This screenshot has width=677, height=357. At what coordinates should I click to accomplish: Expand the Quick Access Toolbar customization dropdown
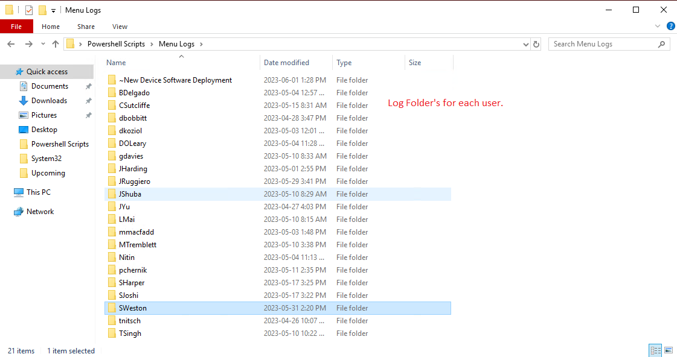(x=53, y=10)
